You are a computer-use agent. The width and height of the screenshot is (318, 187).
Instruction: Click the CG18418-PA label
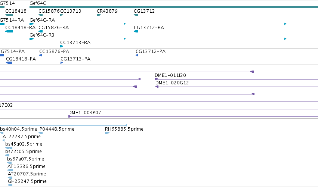click(x=21, y=59)
